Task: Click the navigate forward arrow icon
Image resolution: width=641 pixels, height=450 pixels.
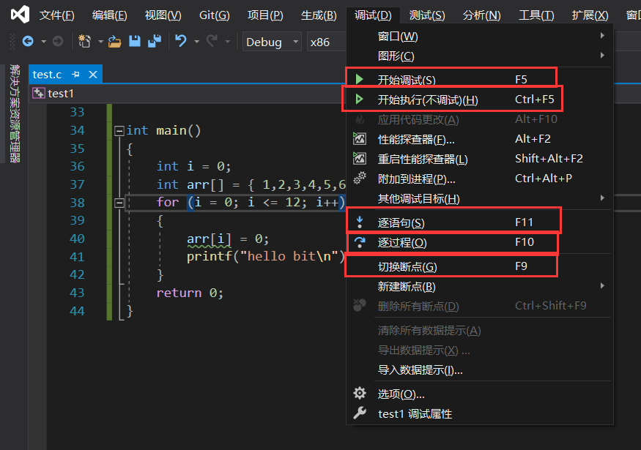Action: (58, 41)
